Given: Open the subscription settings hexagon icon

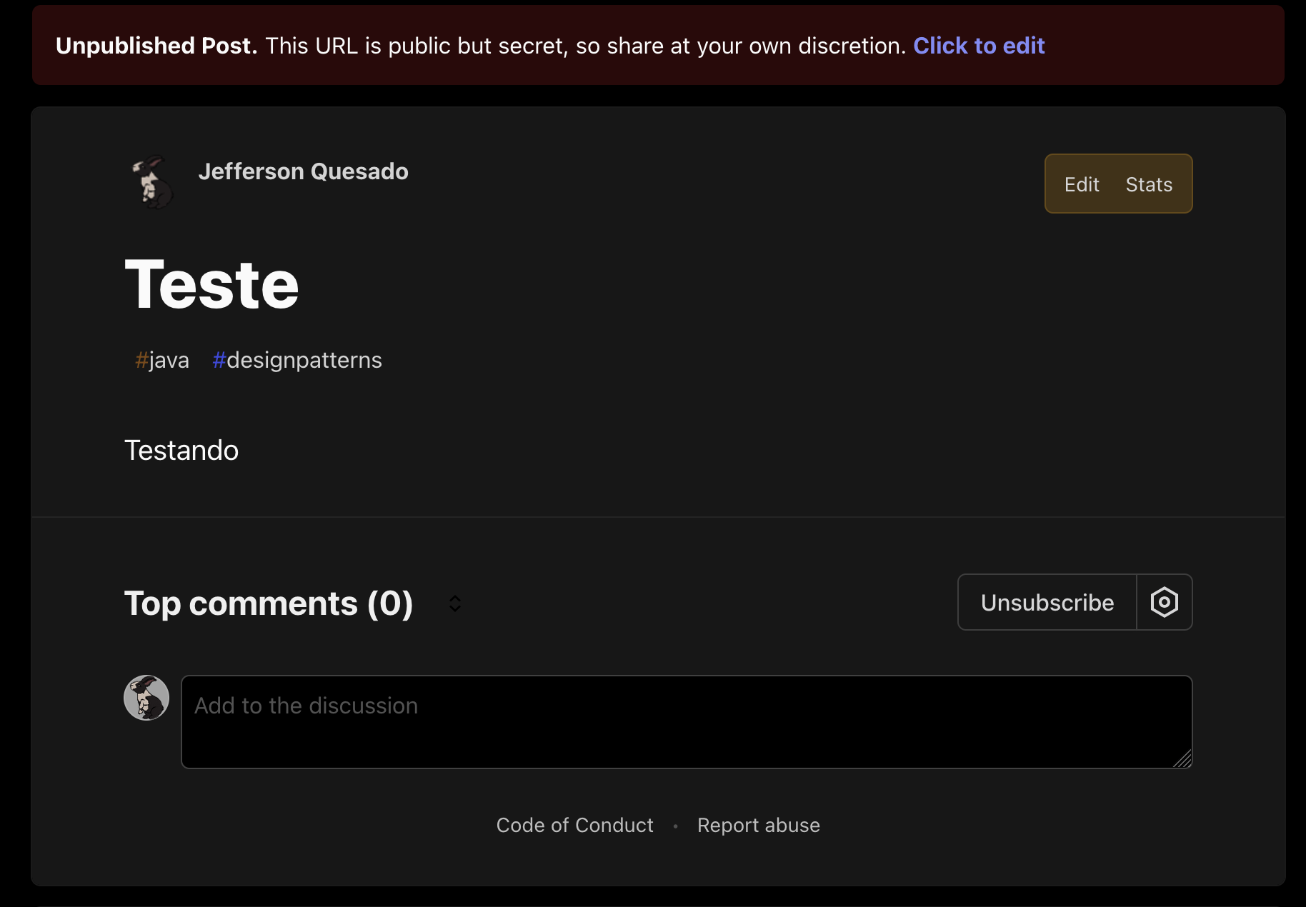Looking at the screenshot, I should (x=1165, y=602).
